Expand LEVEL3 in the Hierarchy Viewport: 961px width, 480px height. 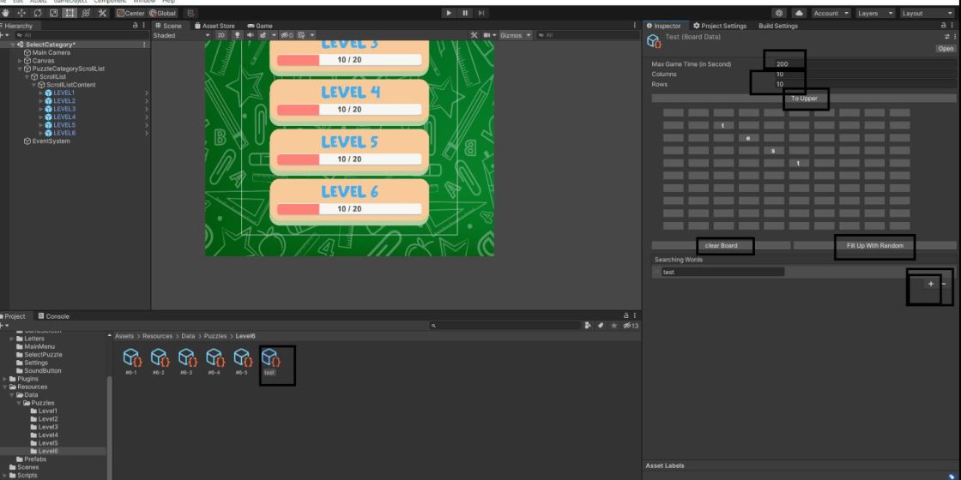pyautogui.click(x=42, y=109)
